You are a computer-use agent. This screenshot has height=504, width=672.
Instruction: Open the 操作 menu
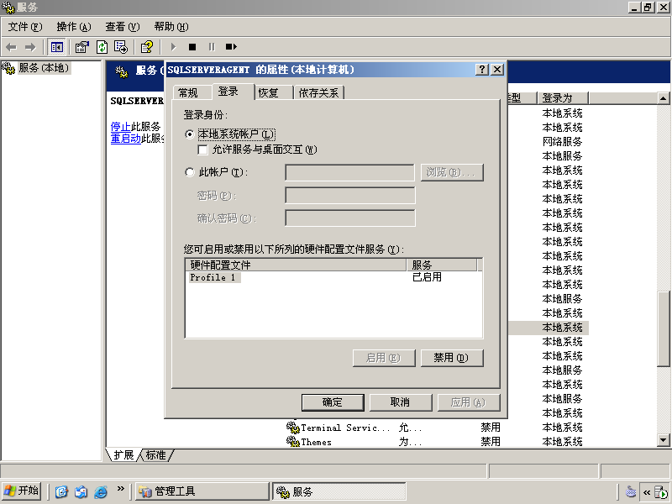74,27
